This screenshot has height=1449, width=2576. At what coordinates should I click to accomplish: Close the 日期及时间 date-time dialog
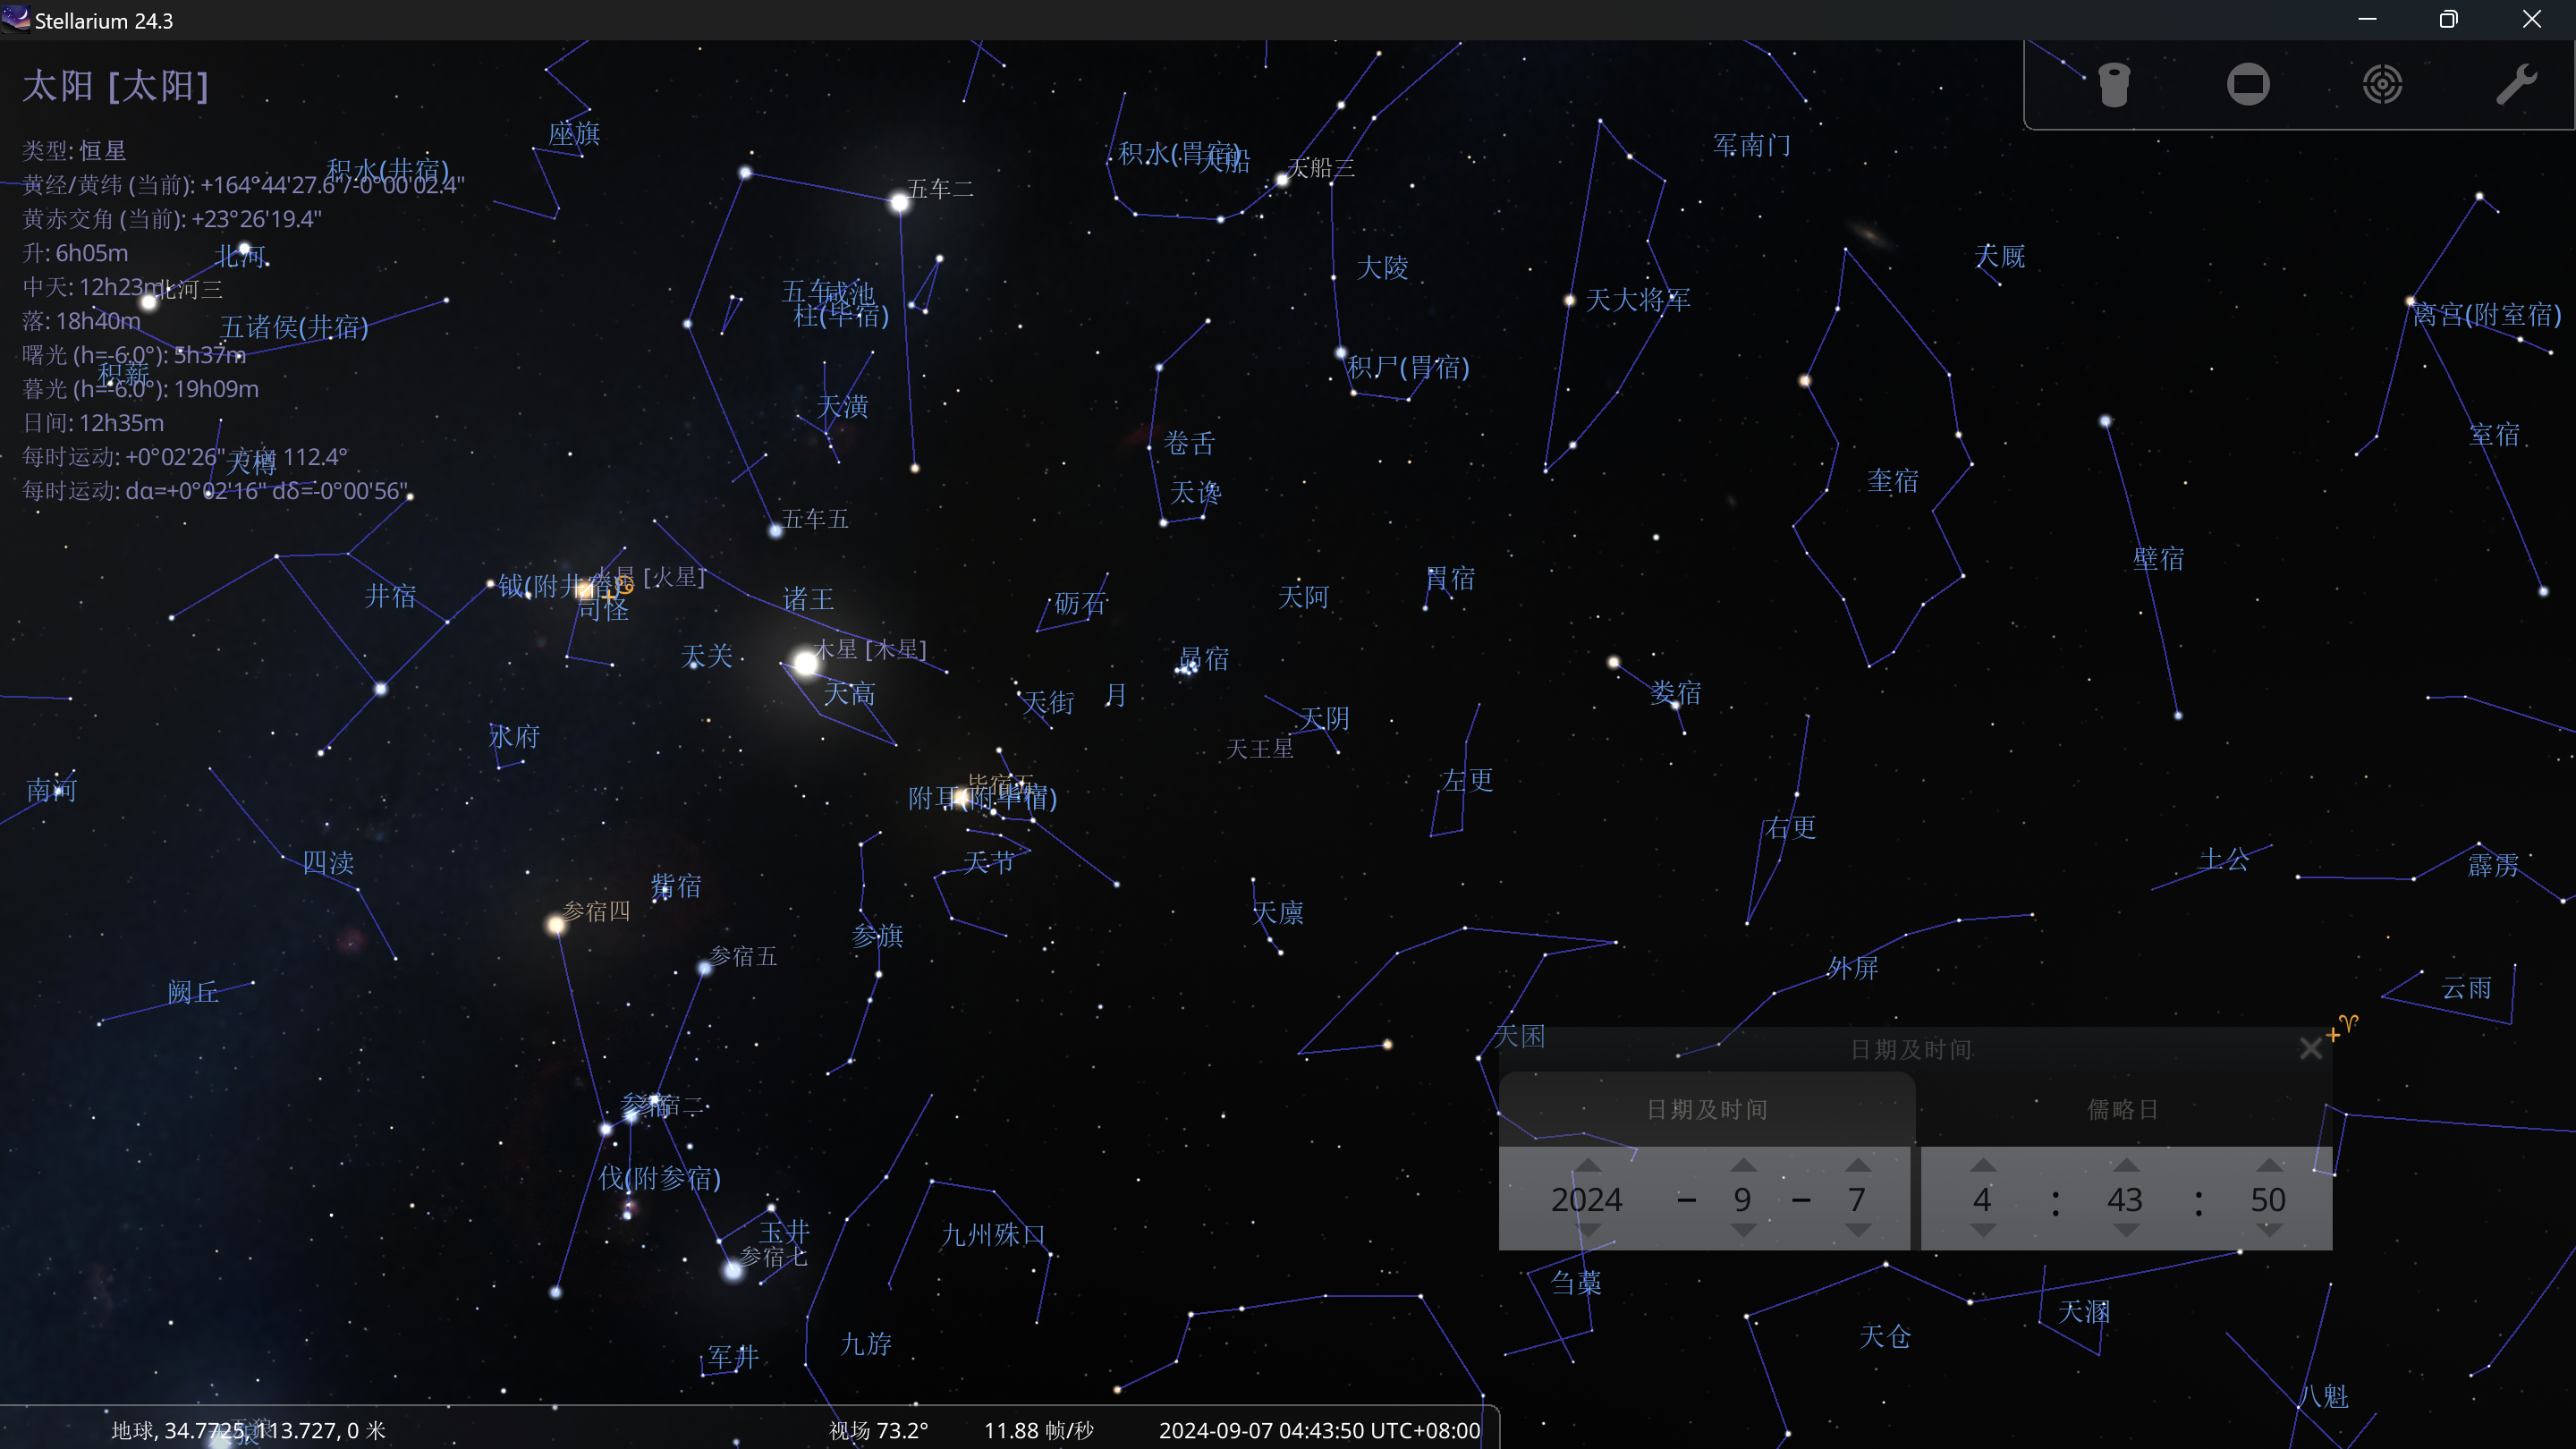[2310, 1048]
